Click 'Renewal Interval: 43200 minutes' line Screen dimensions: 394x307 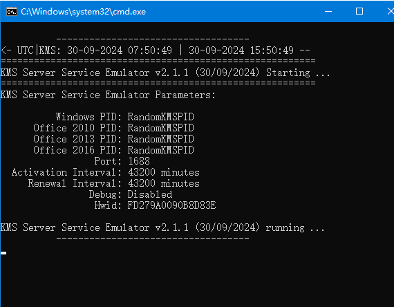click(x=114, y=183)
